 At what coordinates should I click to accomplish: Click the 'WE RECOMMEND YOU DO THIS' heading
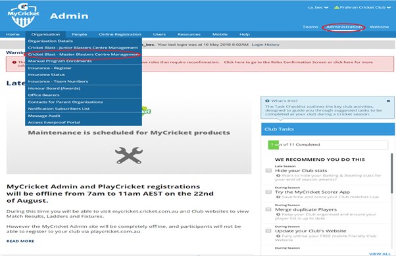(x=320, y=160)
